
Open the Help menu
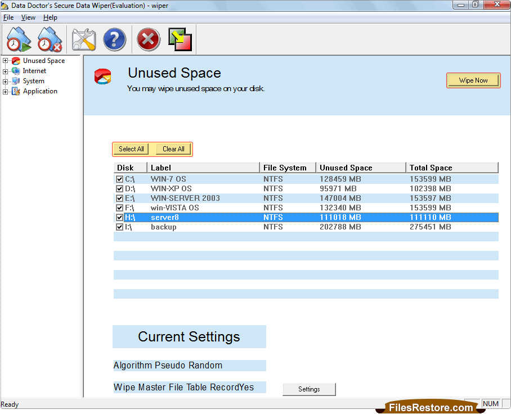coord(50,17)
